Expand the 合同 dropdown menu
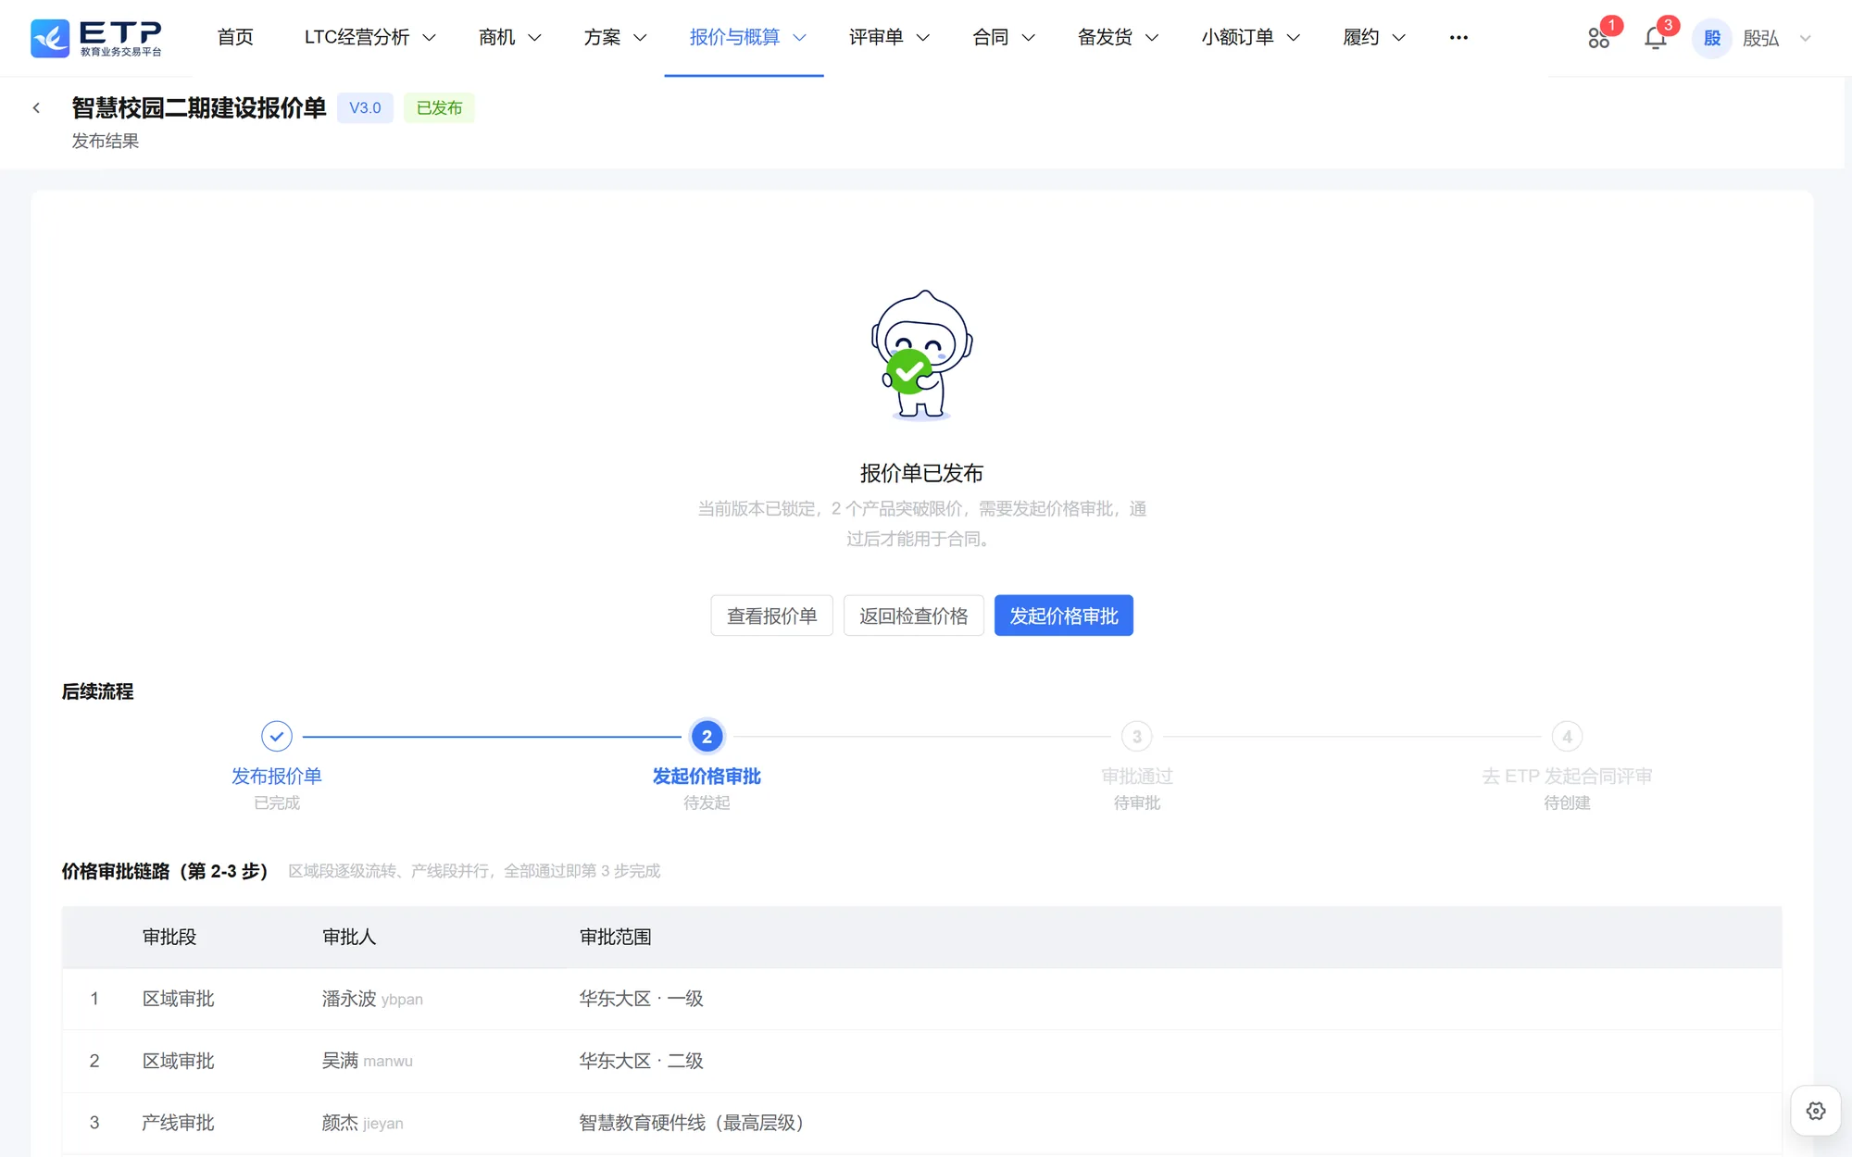This screenshot has width=1852, height=1157. [1004, 38]
